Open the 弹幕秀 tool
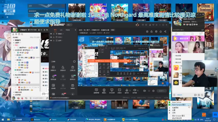 [x=72, y=86]
